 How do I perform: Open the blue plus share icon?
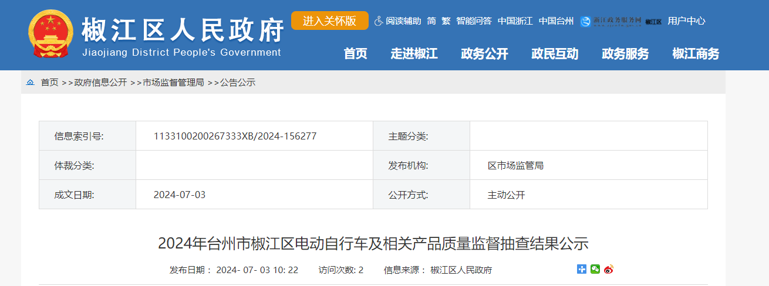(582, 269)
